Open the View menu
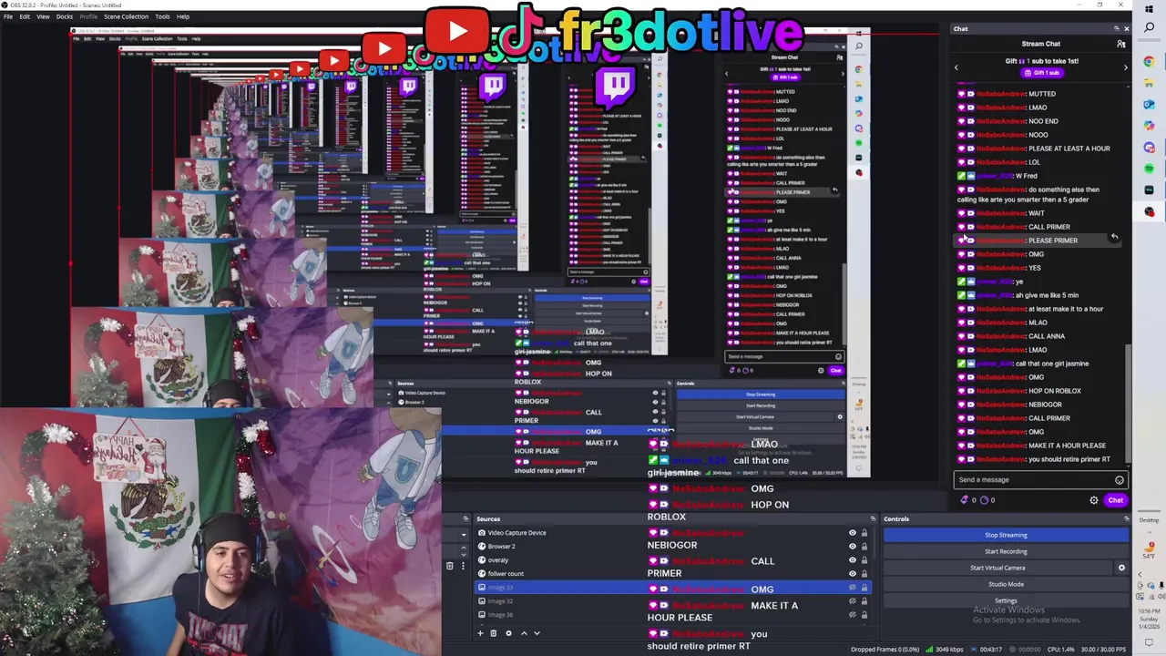 coord(43,16)
